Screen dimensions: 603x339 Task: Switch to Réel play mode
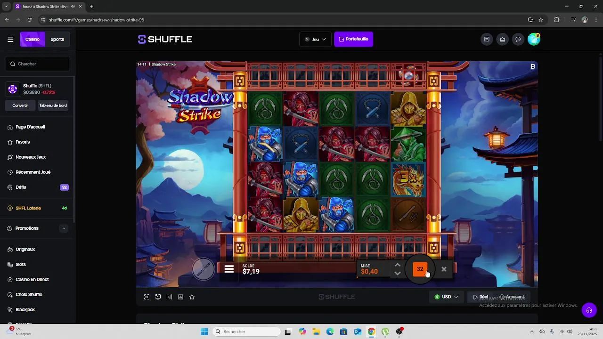pyautogui.click(x=481, y=297)
